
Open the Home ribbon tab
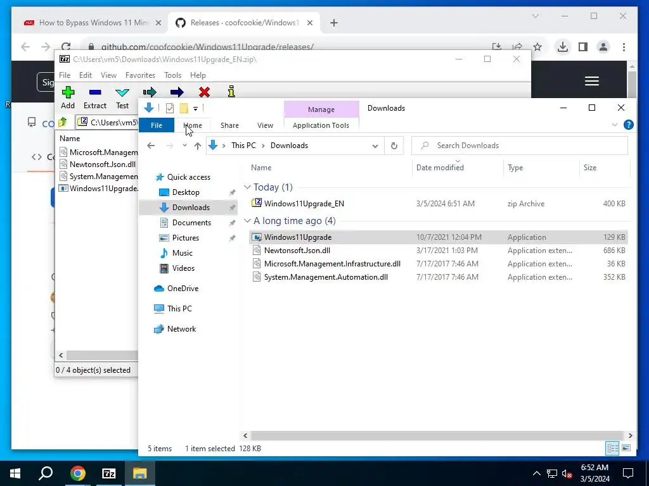click(x=193, y=125)
